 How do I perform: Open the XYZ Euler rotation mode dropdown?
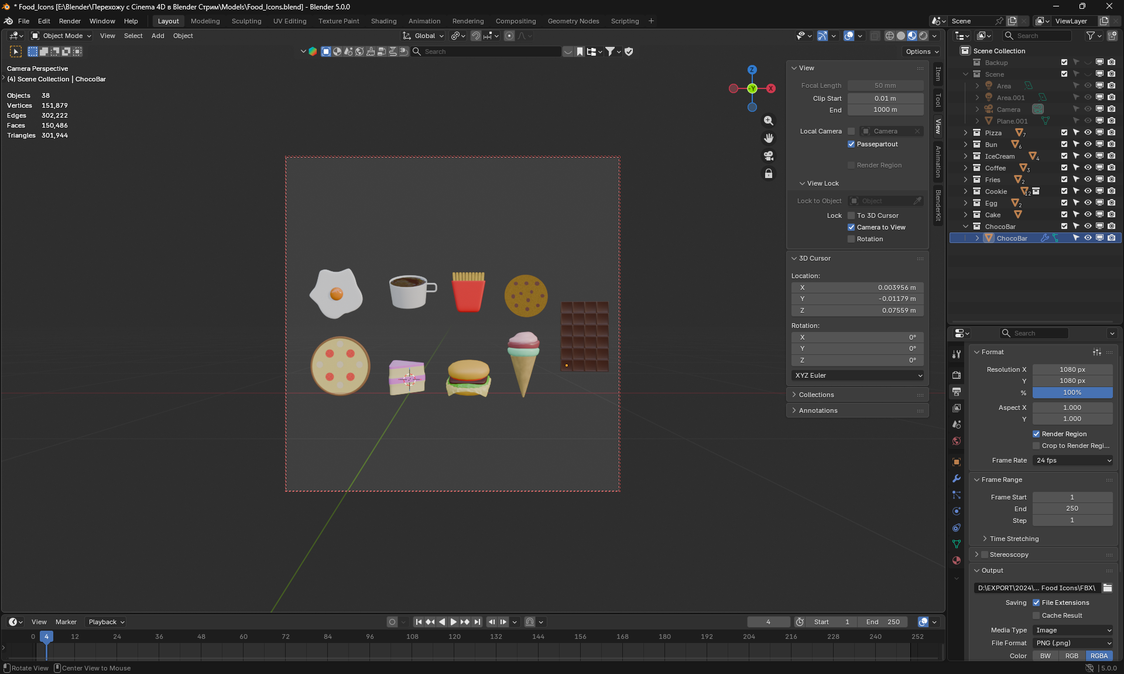pos(858,375)
